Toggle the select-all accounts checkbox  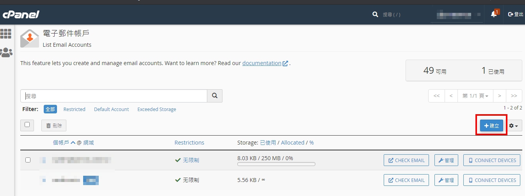(27, 125)
